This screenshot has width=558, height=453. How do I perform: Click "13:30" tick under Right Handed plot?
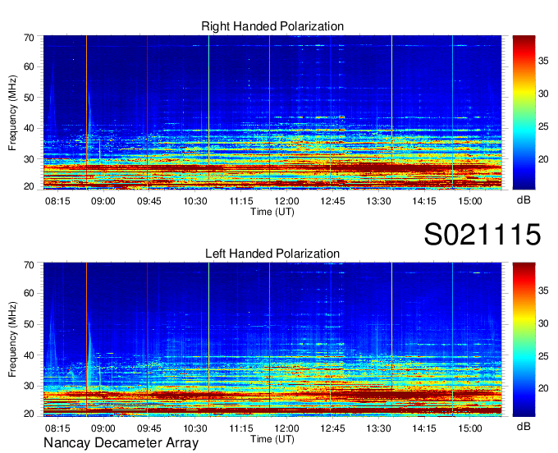[378, 201]
